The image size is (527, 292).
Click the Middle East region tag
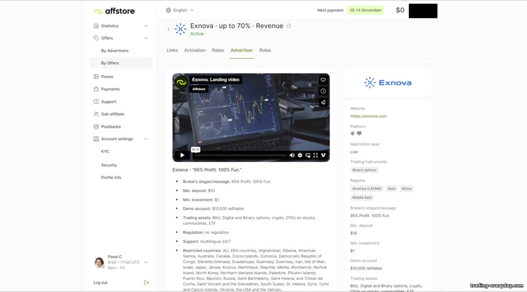tap(362, 197)
